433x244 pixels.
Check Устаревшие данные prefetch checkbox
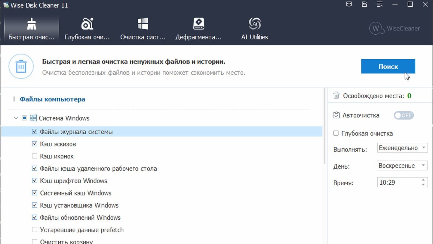tap(35, 230)
